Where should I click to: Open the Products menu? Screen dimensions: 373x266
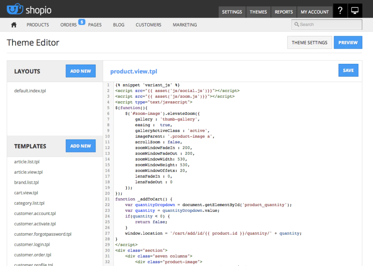(x=38, y=25)
